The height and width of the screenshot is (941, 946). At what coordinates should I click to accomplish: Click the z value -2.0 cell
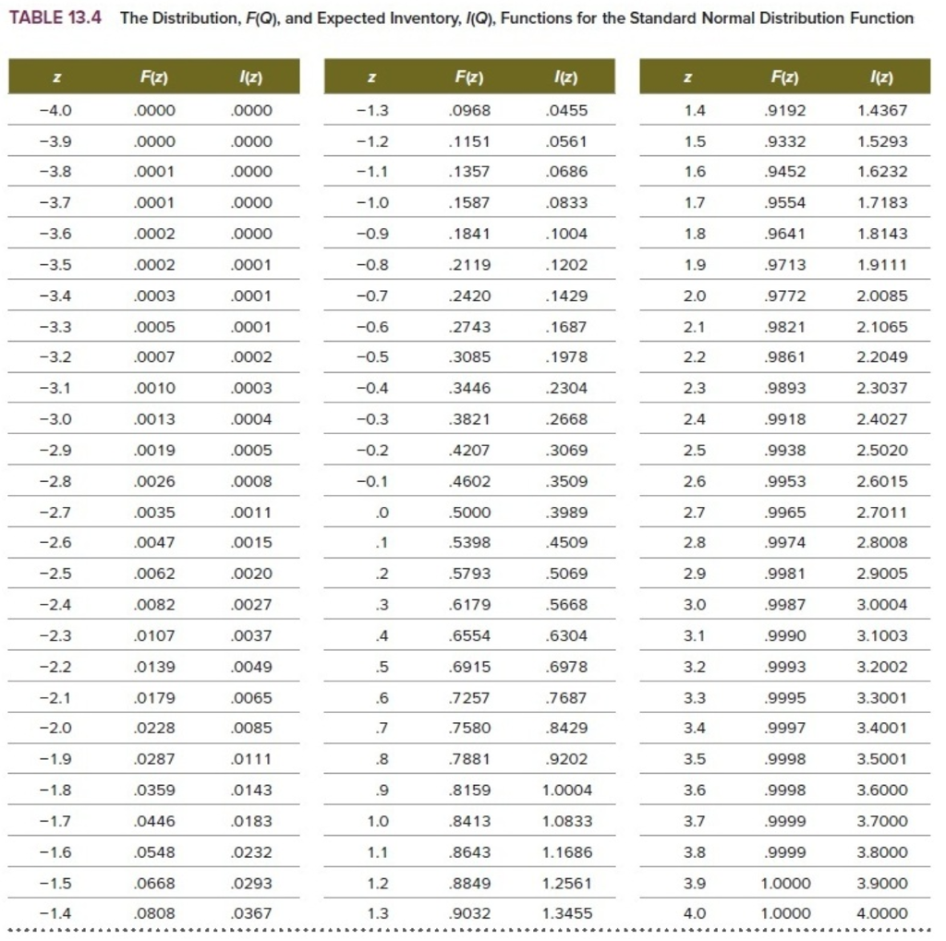point(55,728)
